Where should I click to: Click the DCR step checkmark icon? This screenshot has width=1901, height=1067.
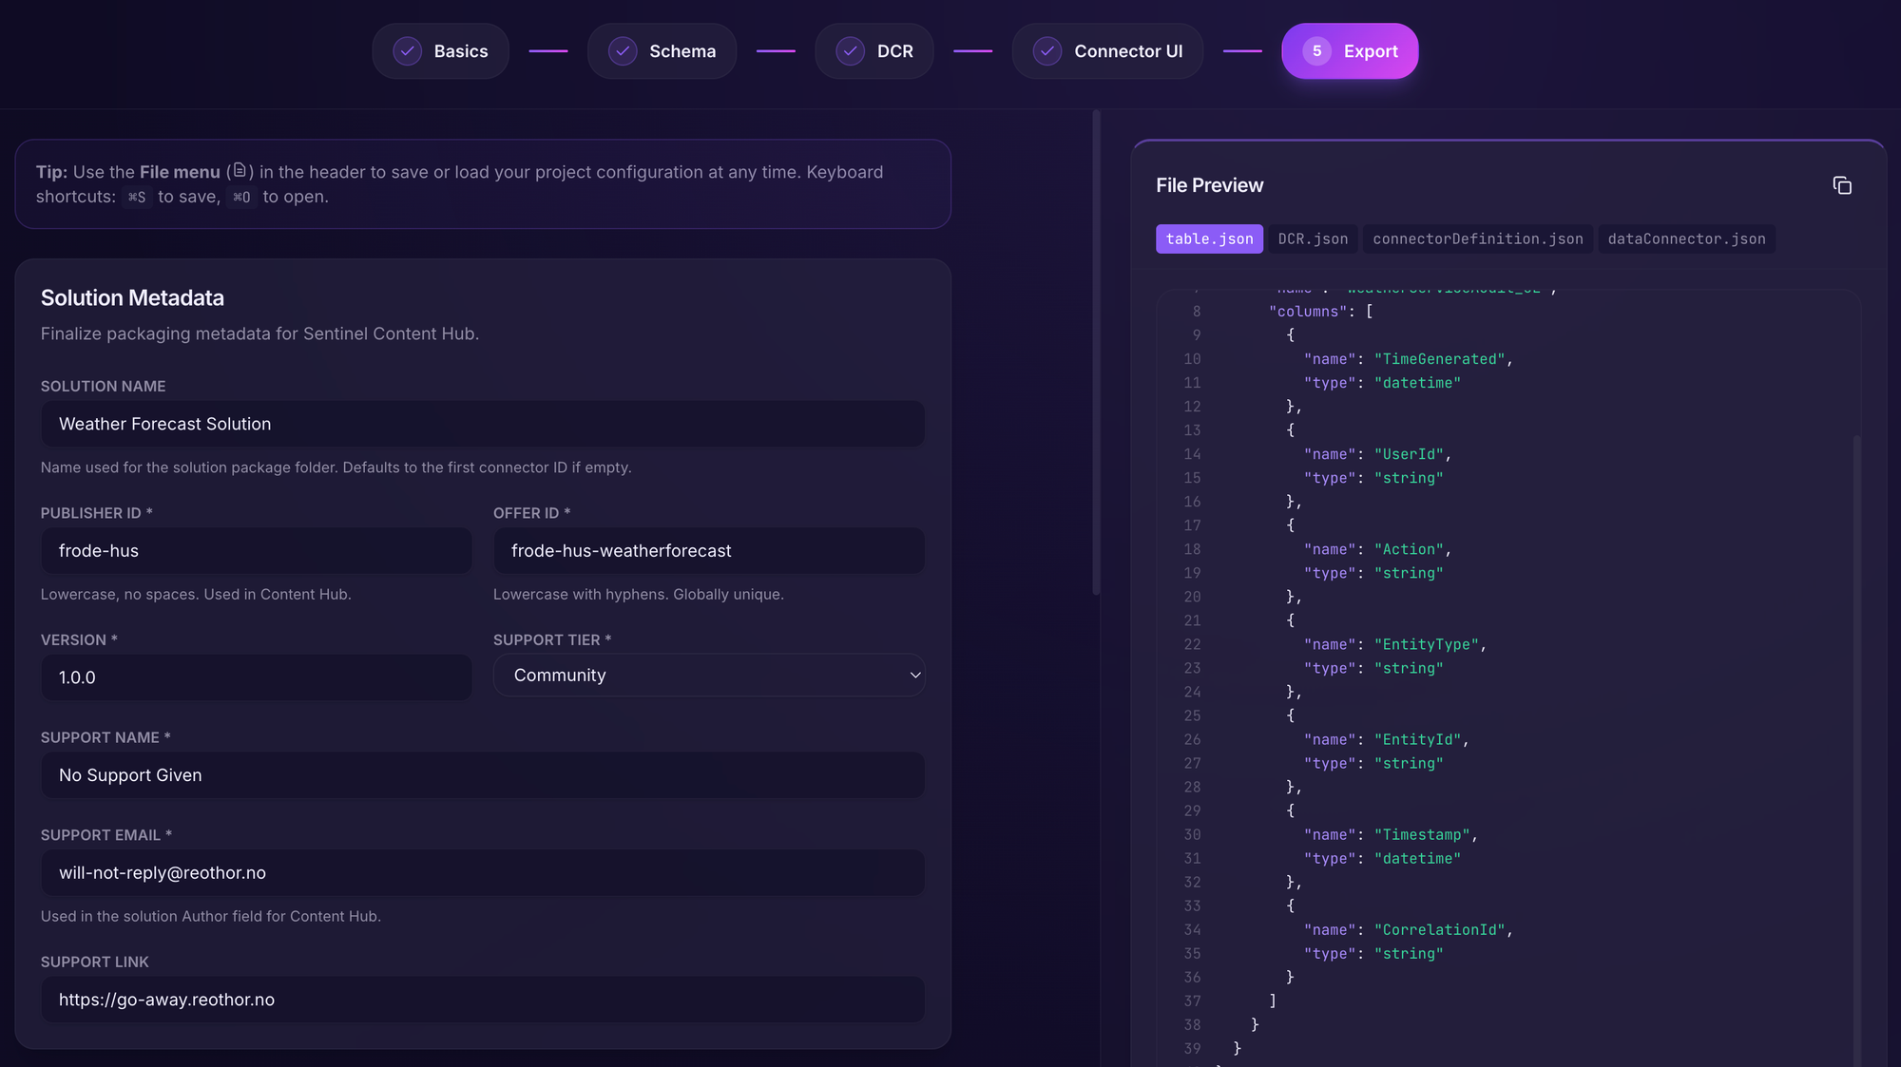850,51
